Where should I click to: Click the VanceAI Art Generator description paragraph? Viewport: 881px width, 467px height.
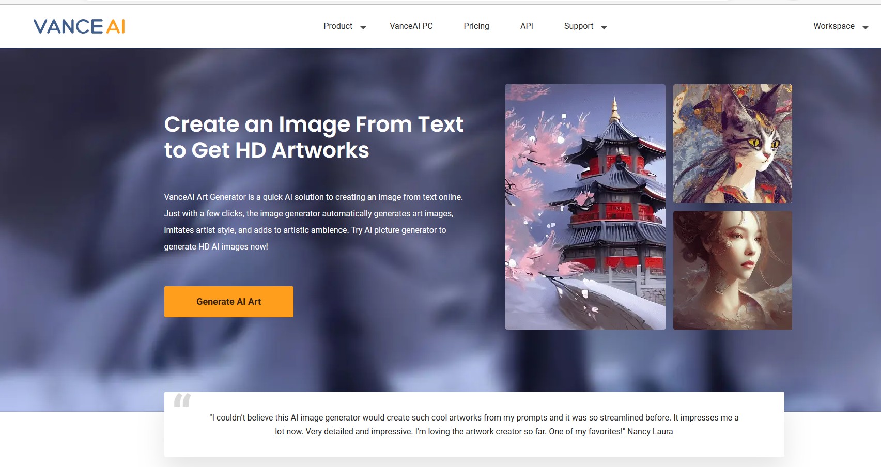coord(313,222)
